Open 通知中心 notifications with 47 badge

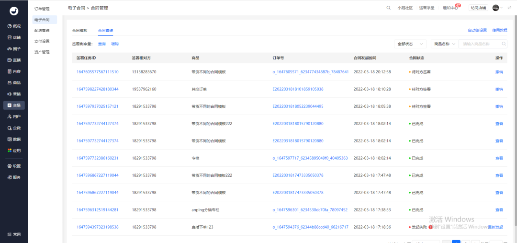(450, 8)
